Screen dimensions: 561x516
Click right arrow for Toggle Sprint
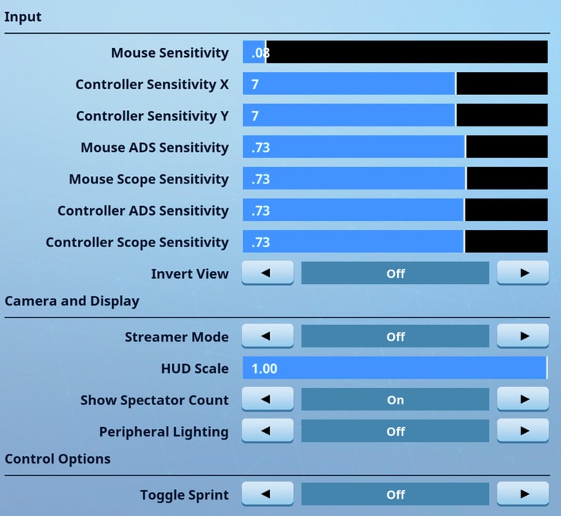pos(522,494)
